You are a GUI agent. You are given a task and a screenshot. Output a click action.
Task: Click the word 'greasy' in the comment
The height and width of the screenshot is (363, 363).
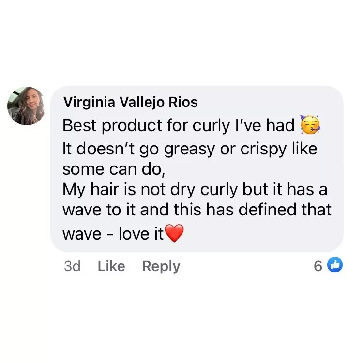coord(190,151)
